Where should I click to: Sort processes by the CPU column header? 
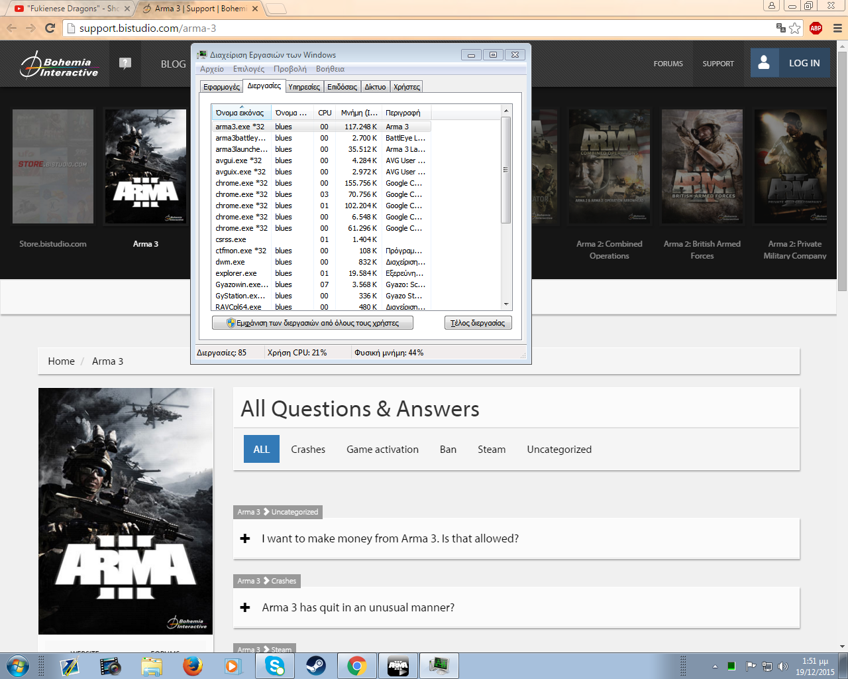[x=325, y=113]
